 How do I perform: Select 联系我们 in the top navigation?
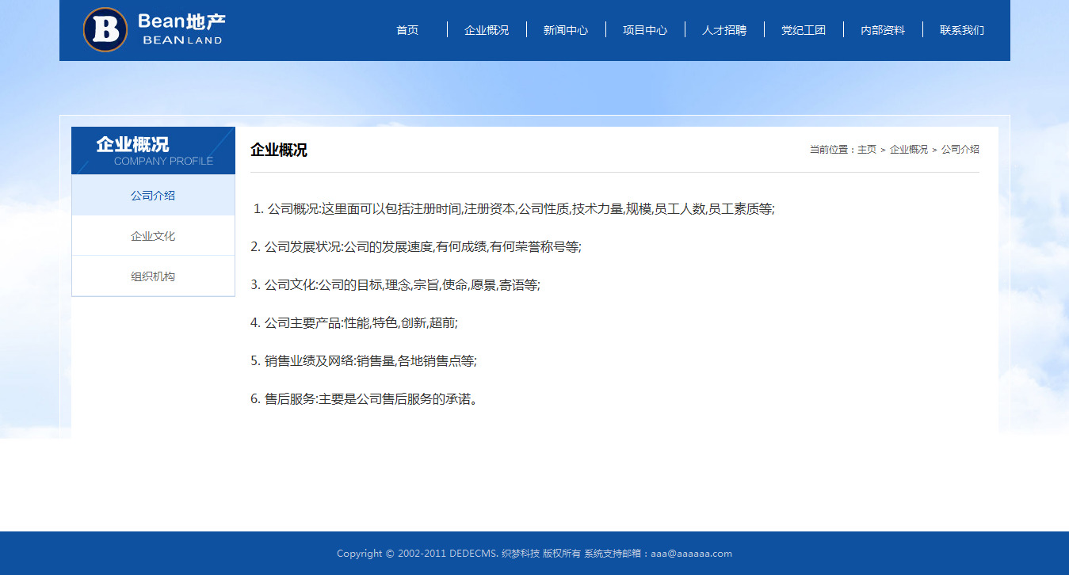962,30
